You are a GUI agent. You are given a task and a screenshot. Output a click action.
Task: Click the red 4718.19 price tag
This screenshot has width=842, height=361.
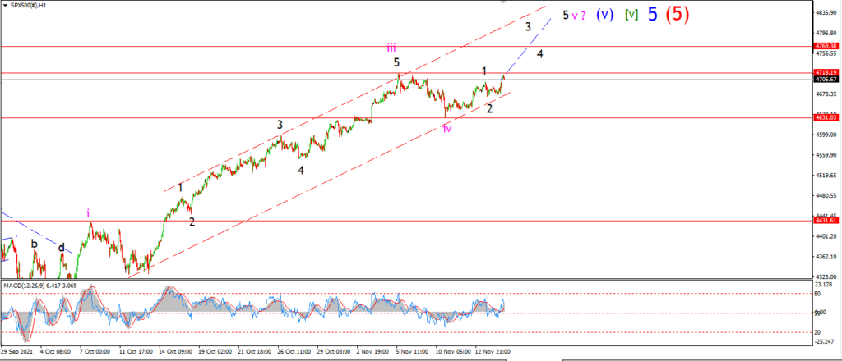[x=826, y=72]
